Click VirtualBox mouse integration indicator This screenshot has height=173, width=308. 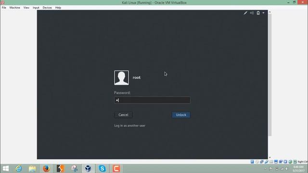290,161
